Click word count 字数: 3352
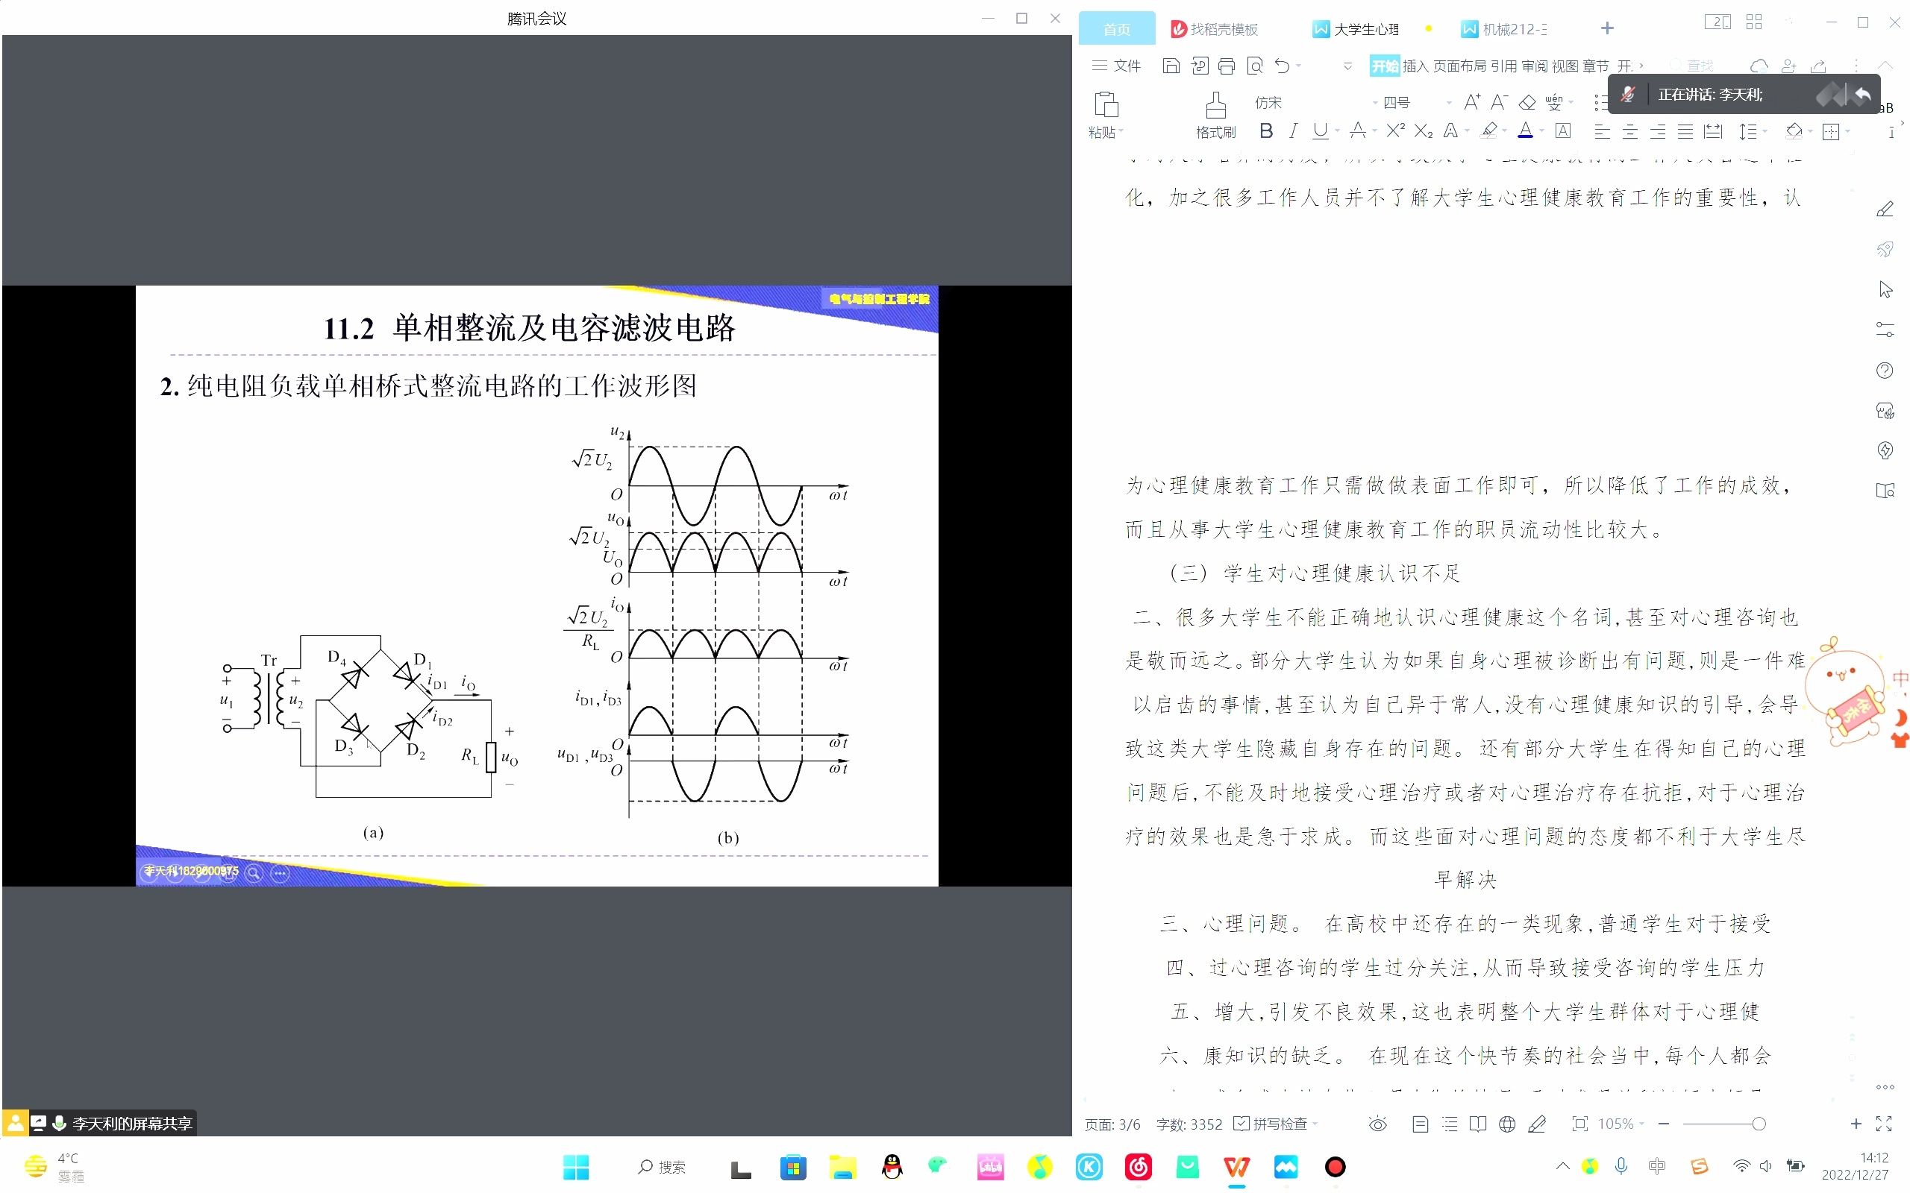Image resolution: width=1910 pixels, height=1193 pixels. 1189,1124
